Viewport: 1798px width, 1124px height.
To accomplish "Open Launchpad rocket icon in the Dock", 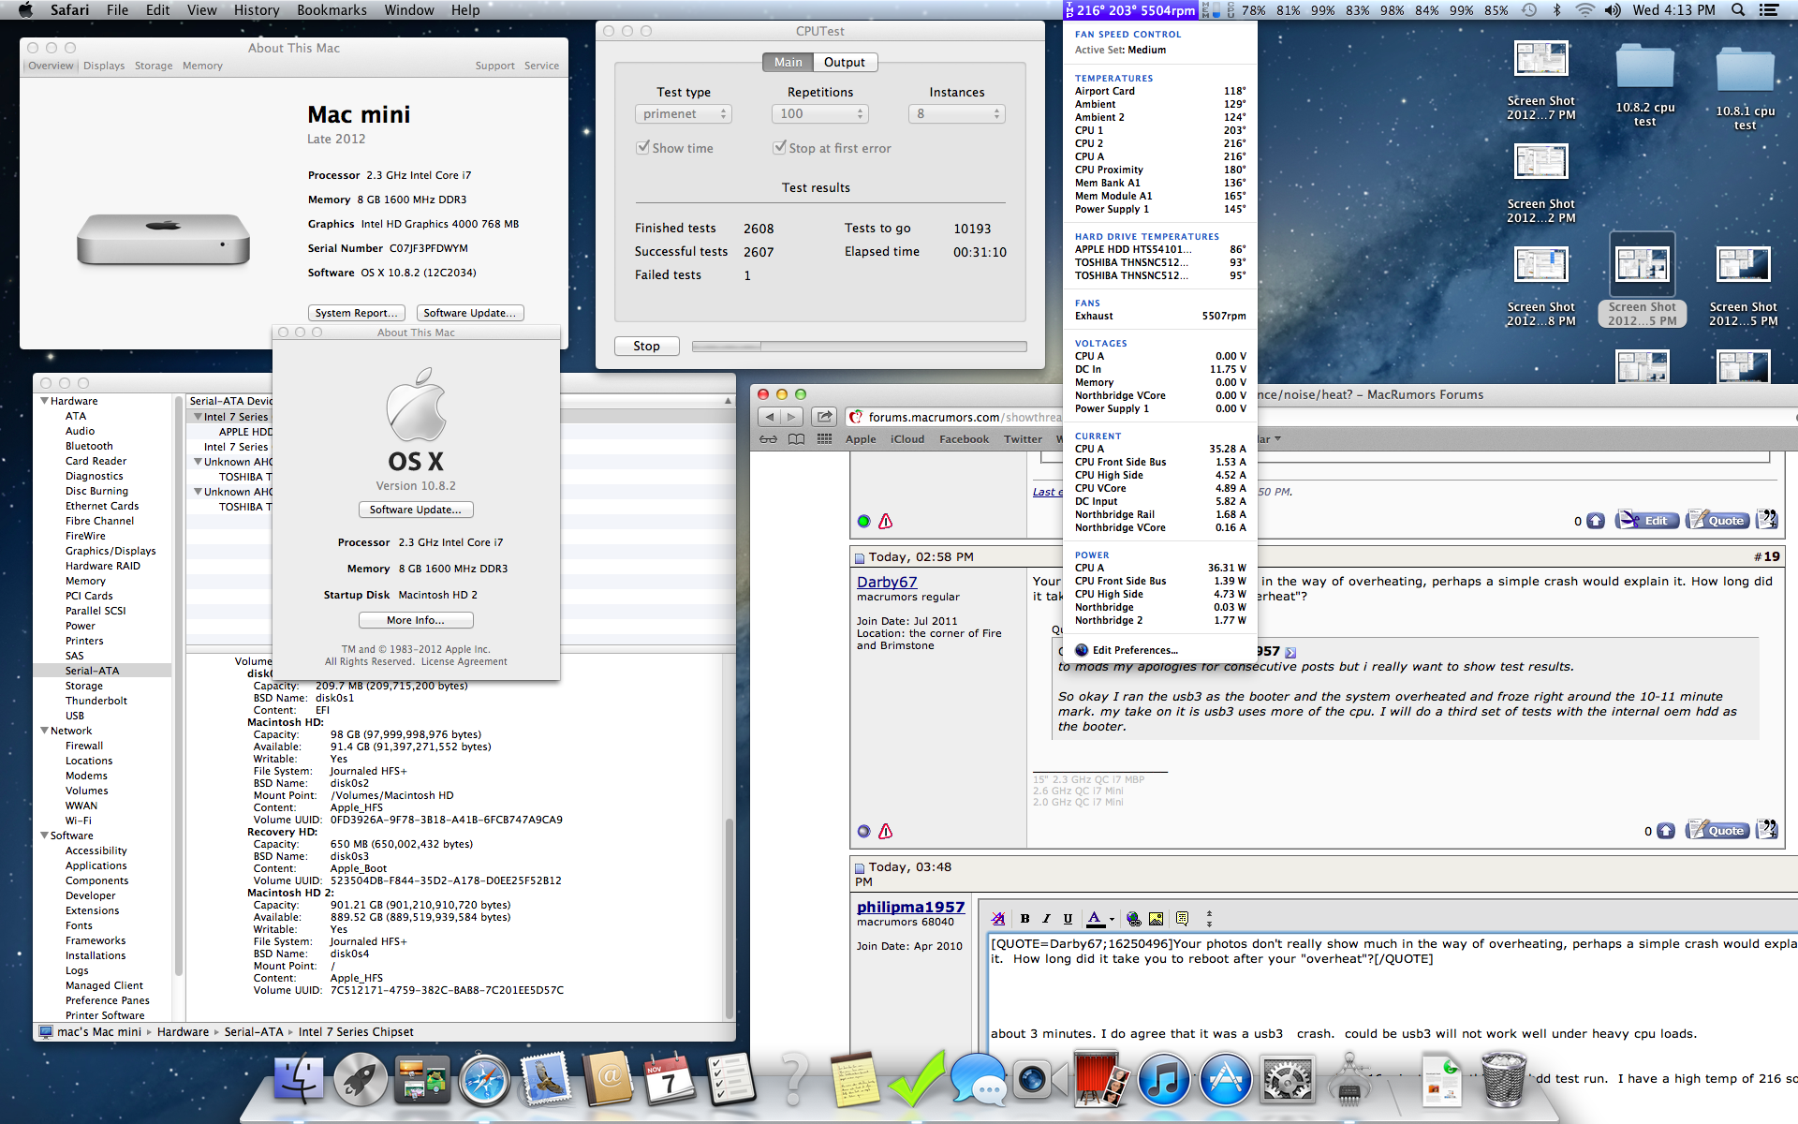I will (x=361, y=1079).
